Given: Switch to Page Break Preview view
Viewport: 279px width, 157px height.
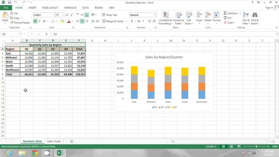Looking at the screenshot, I should (239, 147).
